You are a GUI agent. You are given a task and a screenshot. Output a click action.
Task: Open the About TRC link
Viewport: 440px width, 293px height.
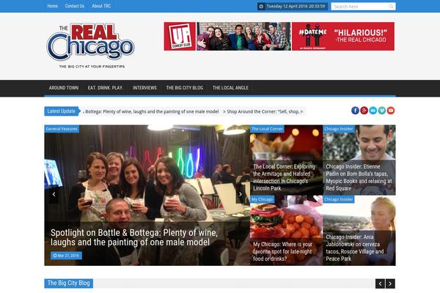coord(101,6)
